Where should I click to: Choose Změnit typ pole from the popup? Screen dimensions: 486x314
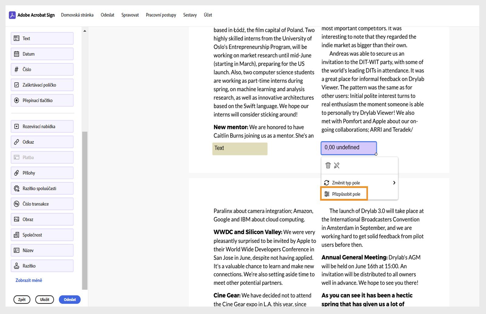[x=359, y=183]
